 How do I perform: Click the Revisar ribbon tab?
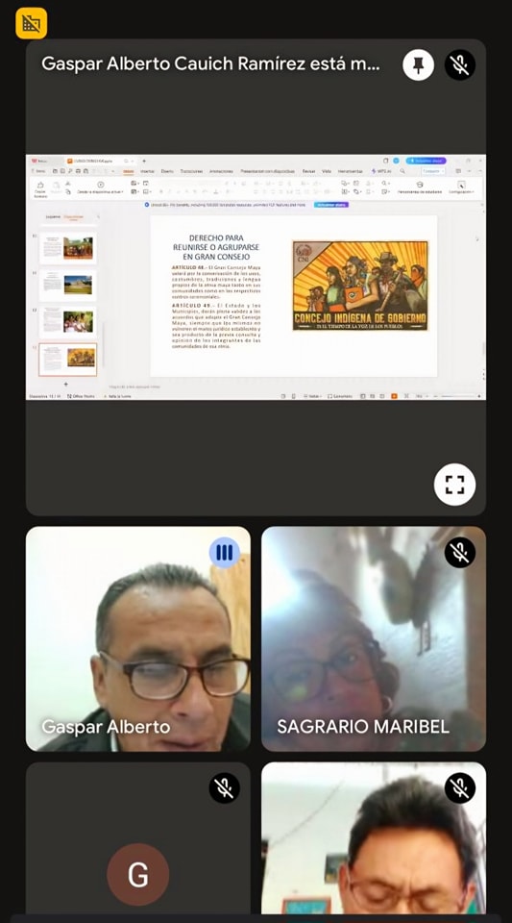pos(308,171)
